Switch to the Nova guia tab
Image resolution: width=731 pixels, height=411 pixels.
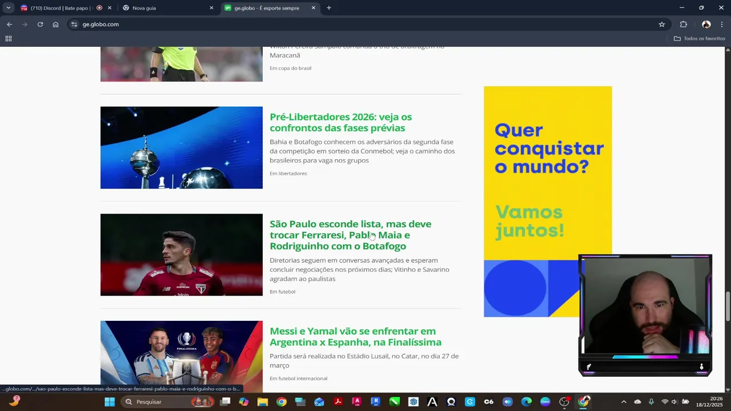pos(168,8)
